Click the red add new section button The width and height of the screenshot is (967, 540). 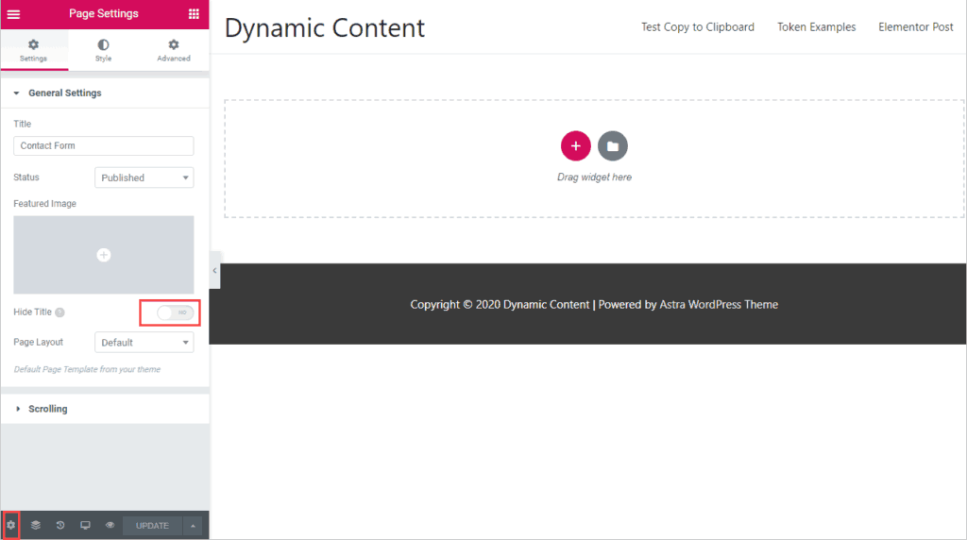[575, 146]
